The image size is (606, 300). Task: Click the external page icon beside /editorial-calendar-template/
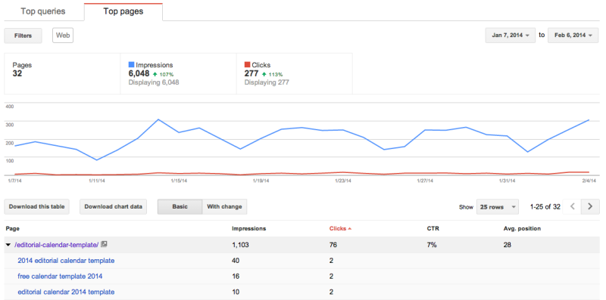[104, 244]
